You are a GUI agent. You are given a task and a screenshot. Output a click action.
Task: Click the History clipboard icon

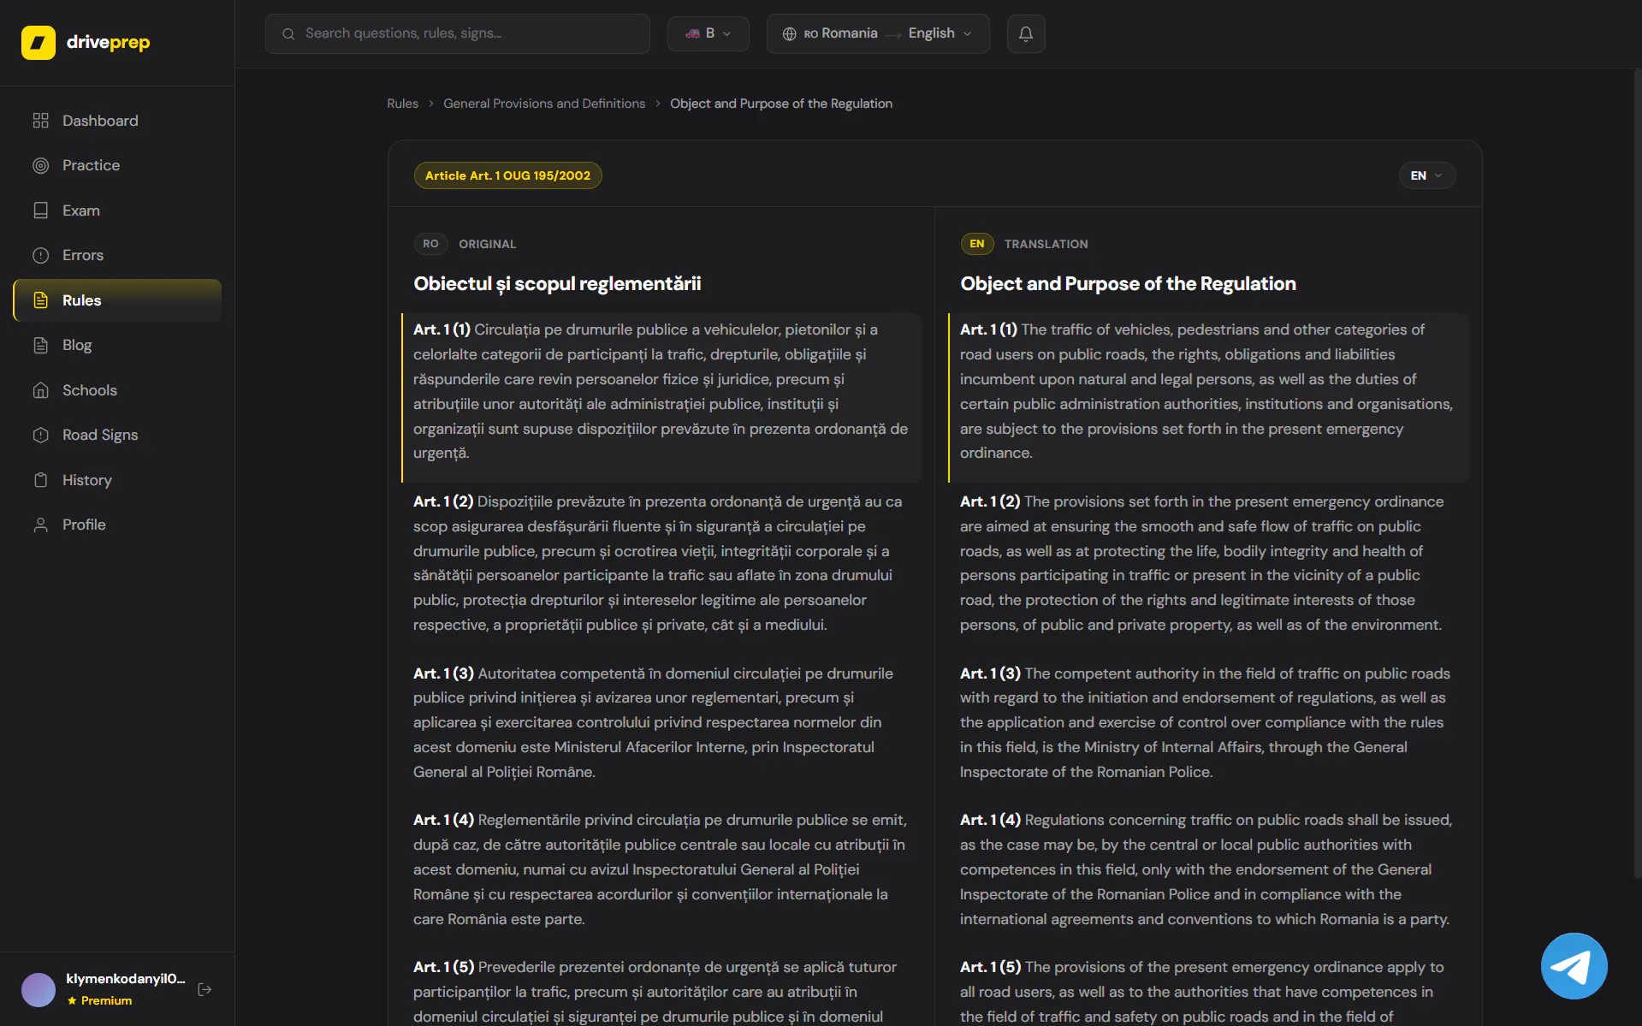pos(40,480)
